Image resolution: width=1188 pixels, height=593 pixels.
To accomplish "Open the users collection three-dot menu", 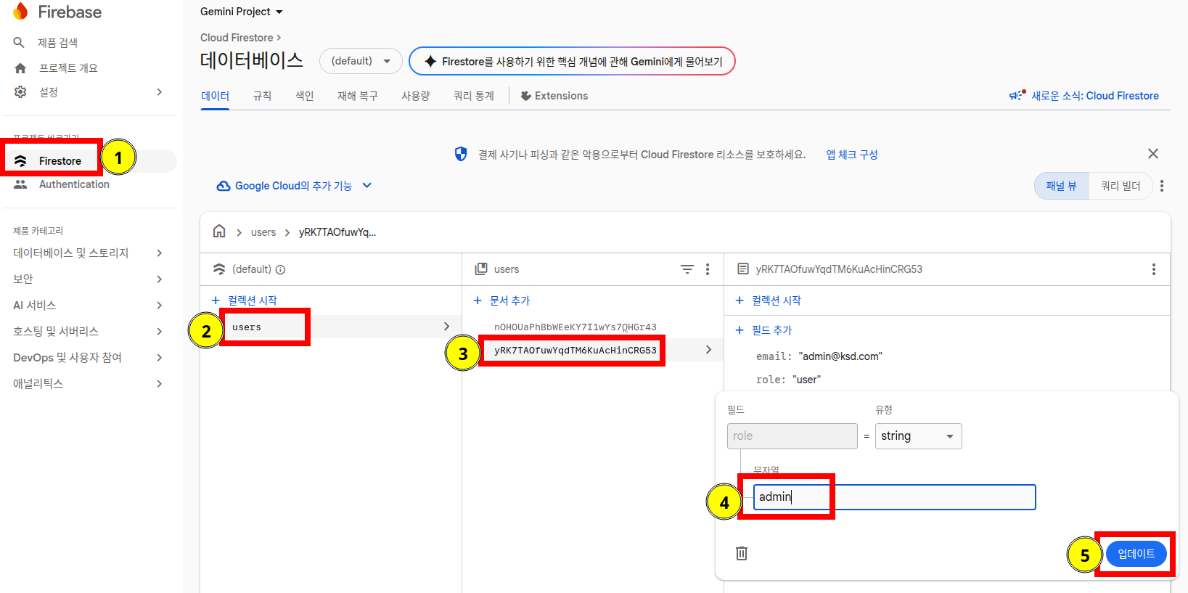I will pos(708,269).
